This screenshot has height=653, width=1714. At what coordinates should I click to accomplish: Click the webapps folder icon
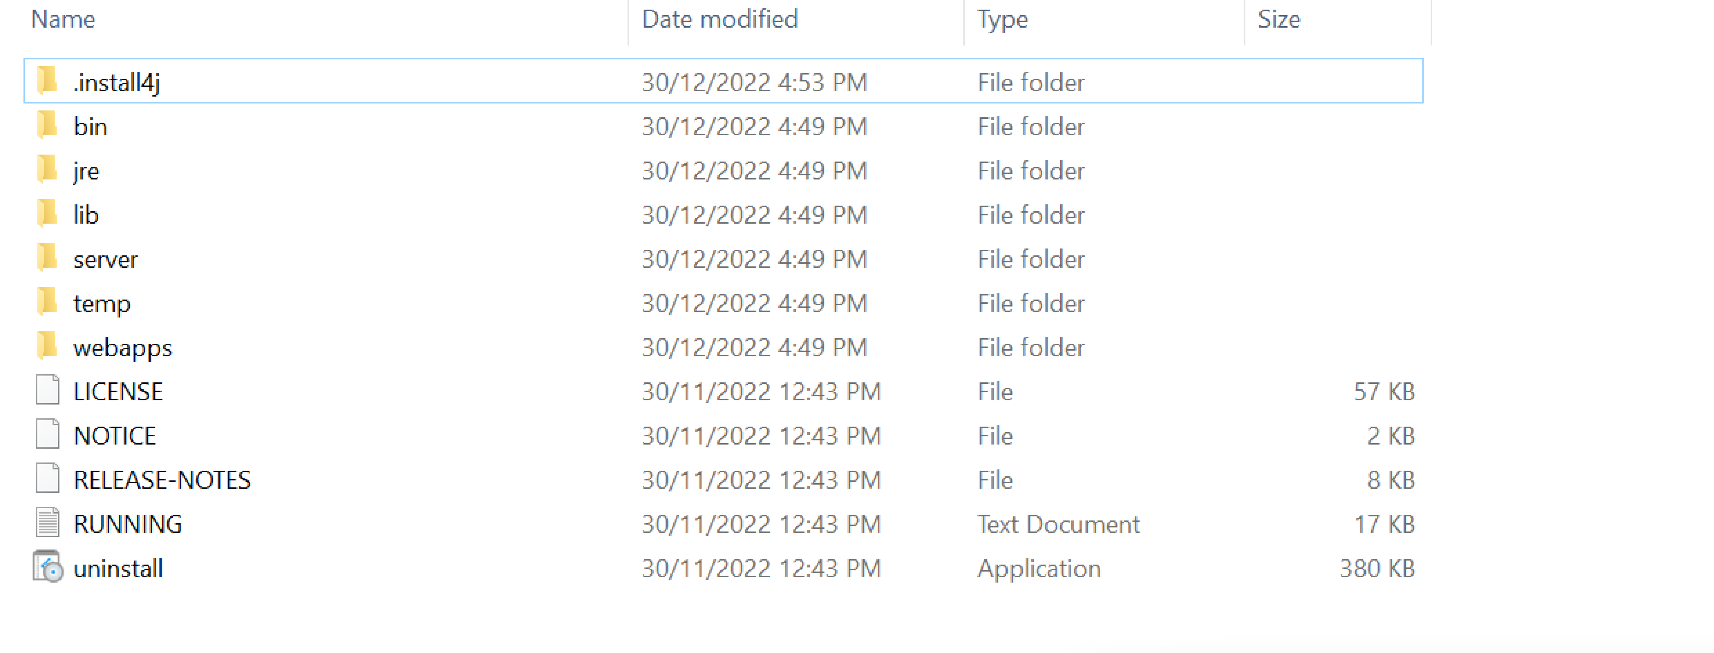tap(47, 347)
